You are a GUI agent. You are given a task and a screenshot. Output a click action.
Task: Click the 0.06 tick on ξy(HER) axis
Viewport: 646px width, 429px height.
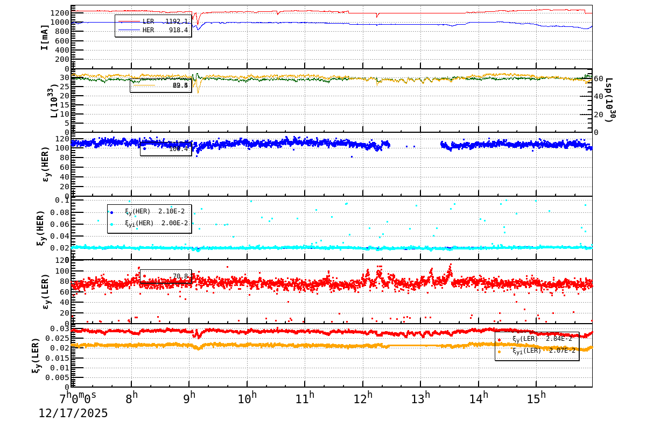59,224
